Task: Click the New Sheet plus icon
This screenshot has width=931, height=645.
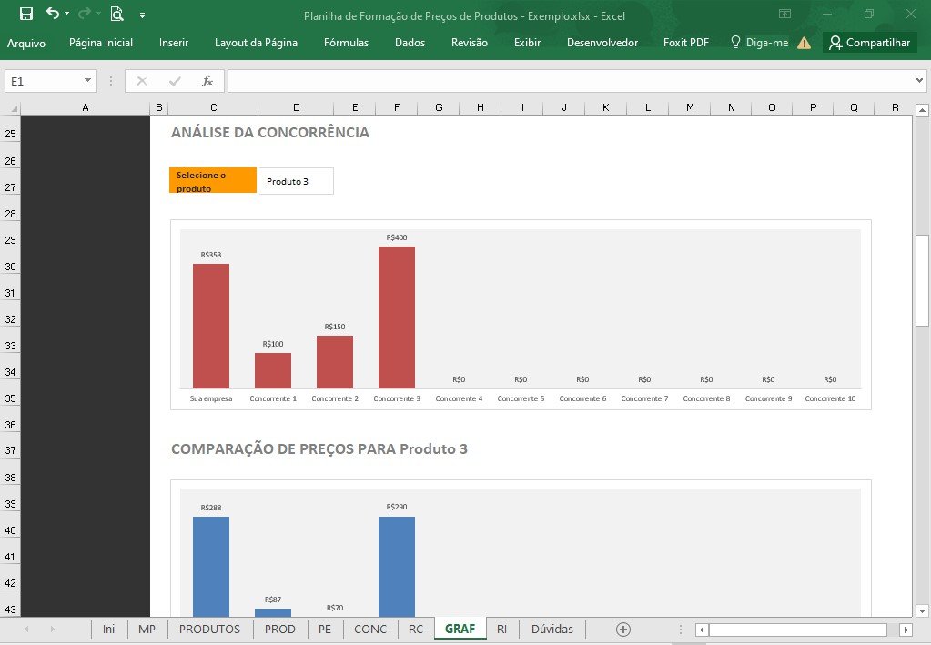Action: [622, 630]
